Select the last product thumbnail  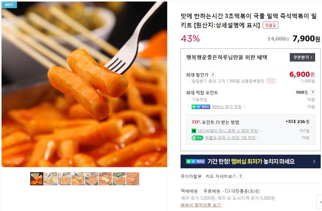tap(132, 179)
